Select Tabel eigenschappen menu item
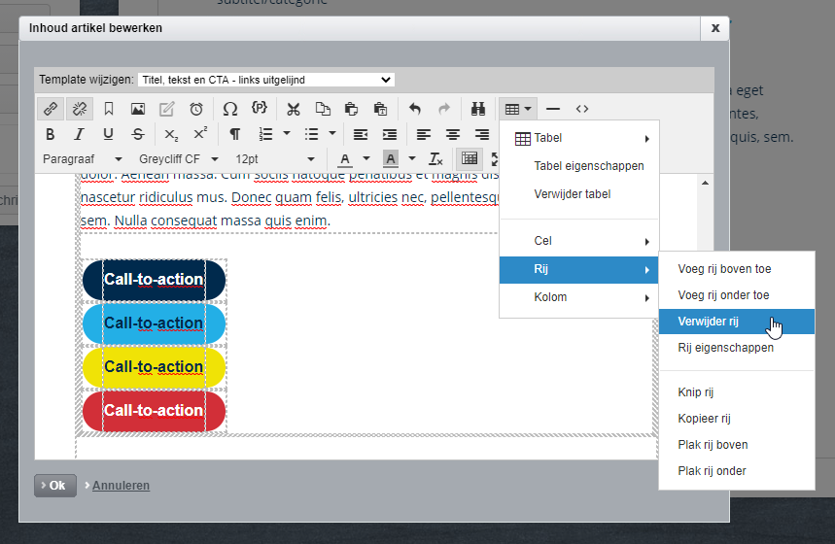835x544 pixels. coord(578,166)
